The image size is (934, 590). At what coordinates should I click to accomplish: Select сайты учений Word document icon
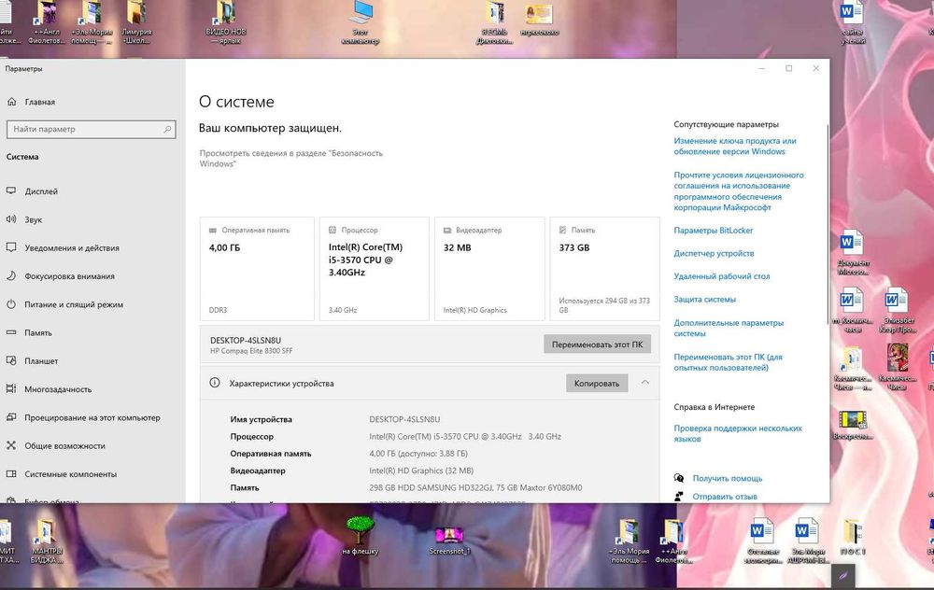[853, 22]
